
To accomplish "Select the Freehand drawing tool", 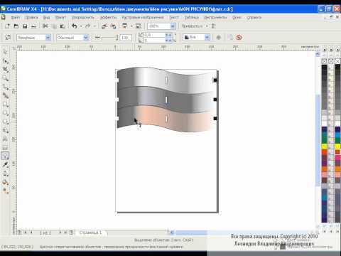I will (5, 87).
